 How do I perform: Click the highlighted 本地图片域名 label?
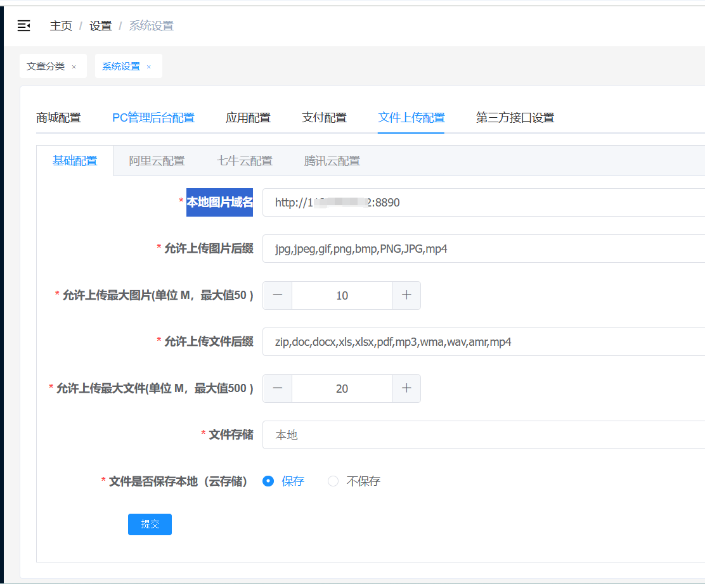219,202
